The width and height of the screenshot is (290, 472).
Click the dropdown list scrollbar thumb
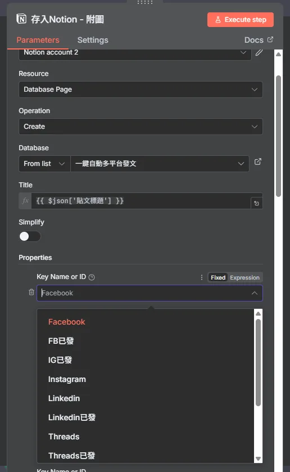click(258, 362)
